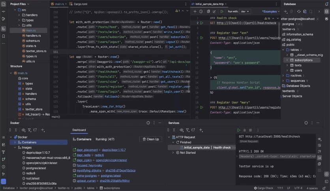The image size is (330, 191).
Task: Open the Examples dropdown in HTTP editor
Action: tap(271, 11)
